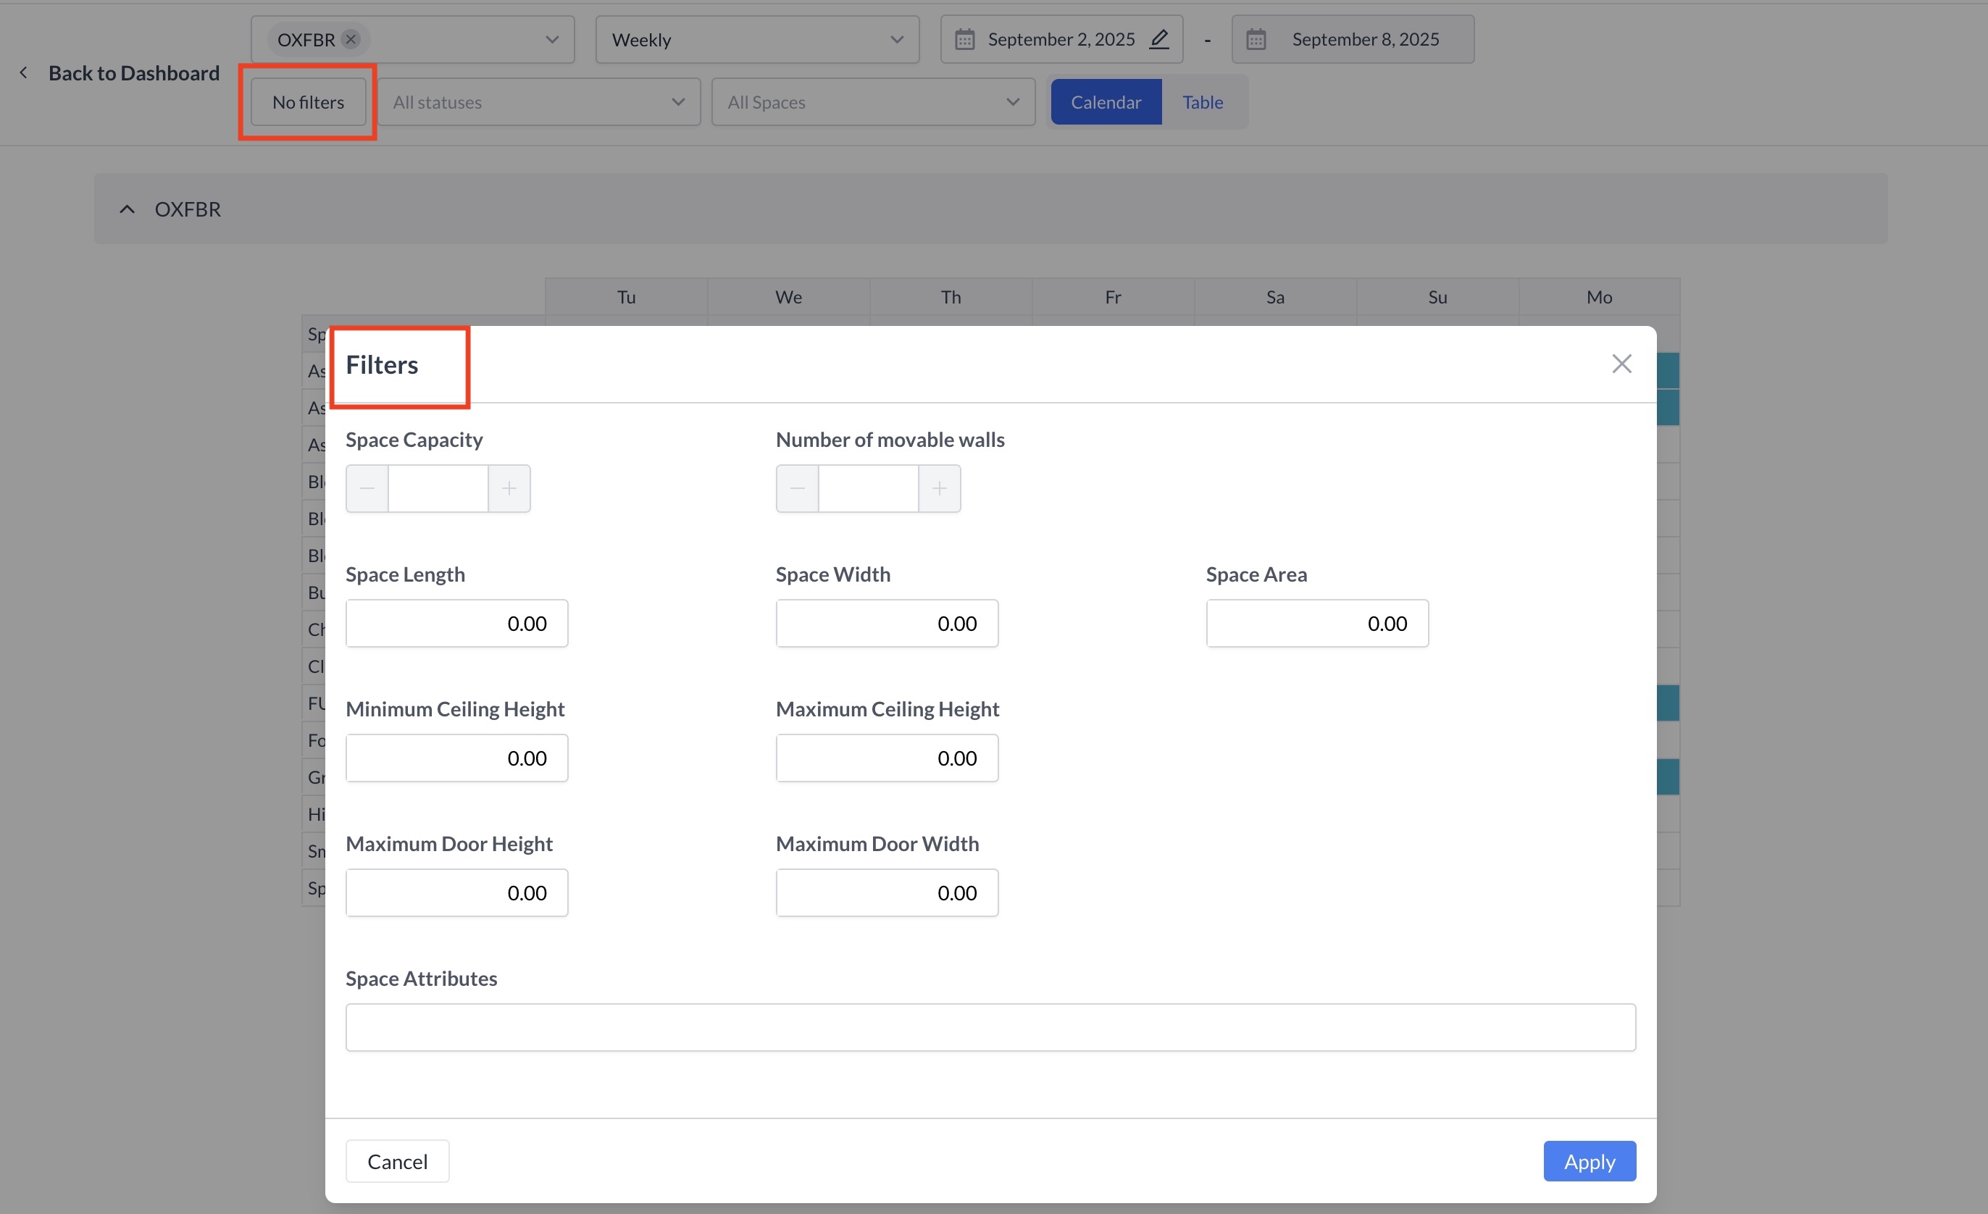Open the Weekly period dropdown
The height and width of the screenshot is (1214, 1988).
pyautogui.click(x=756, y=40)
